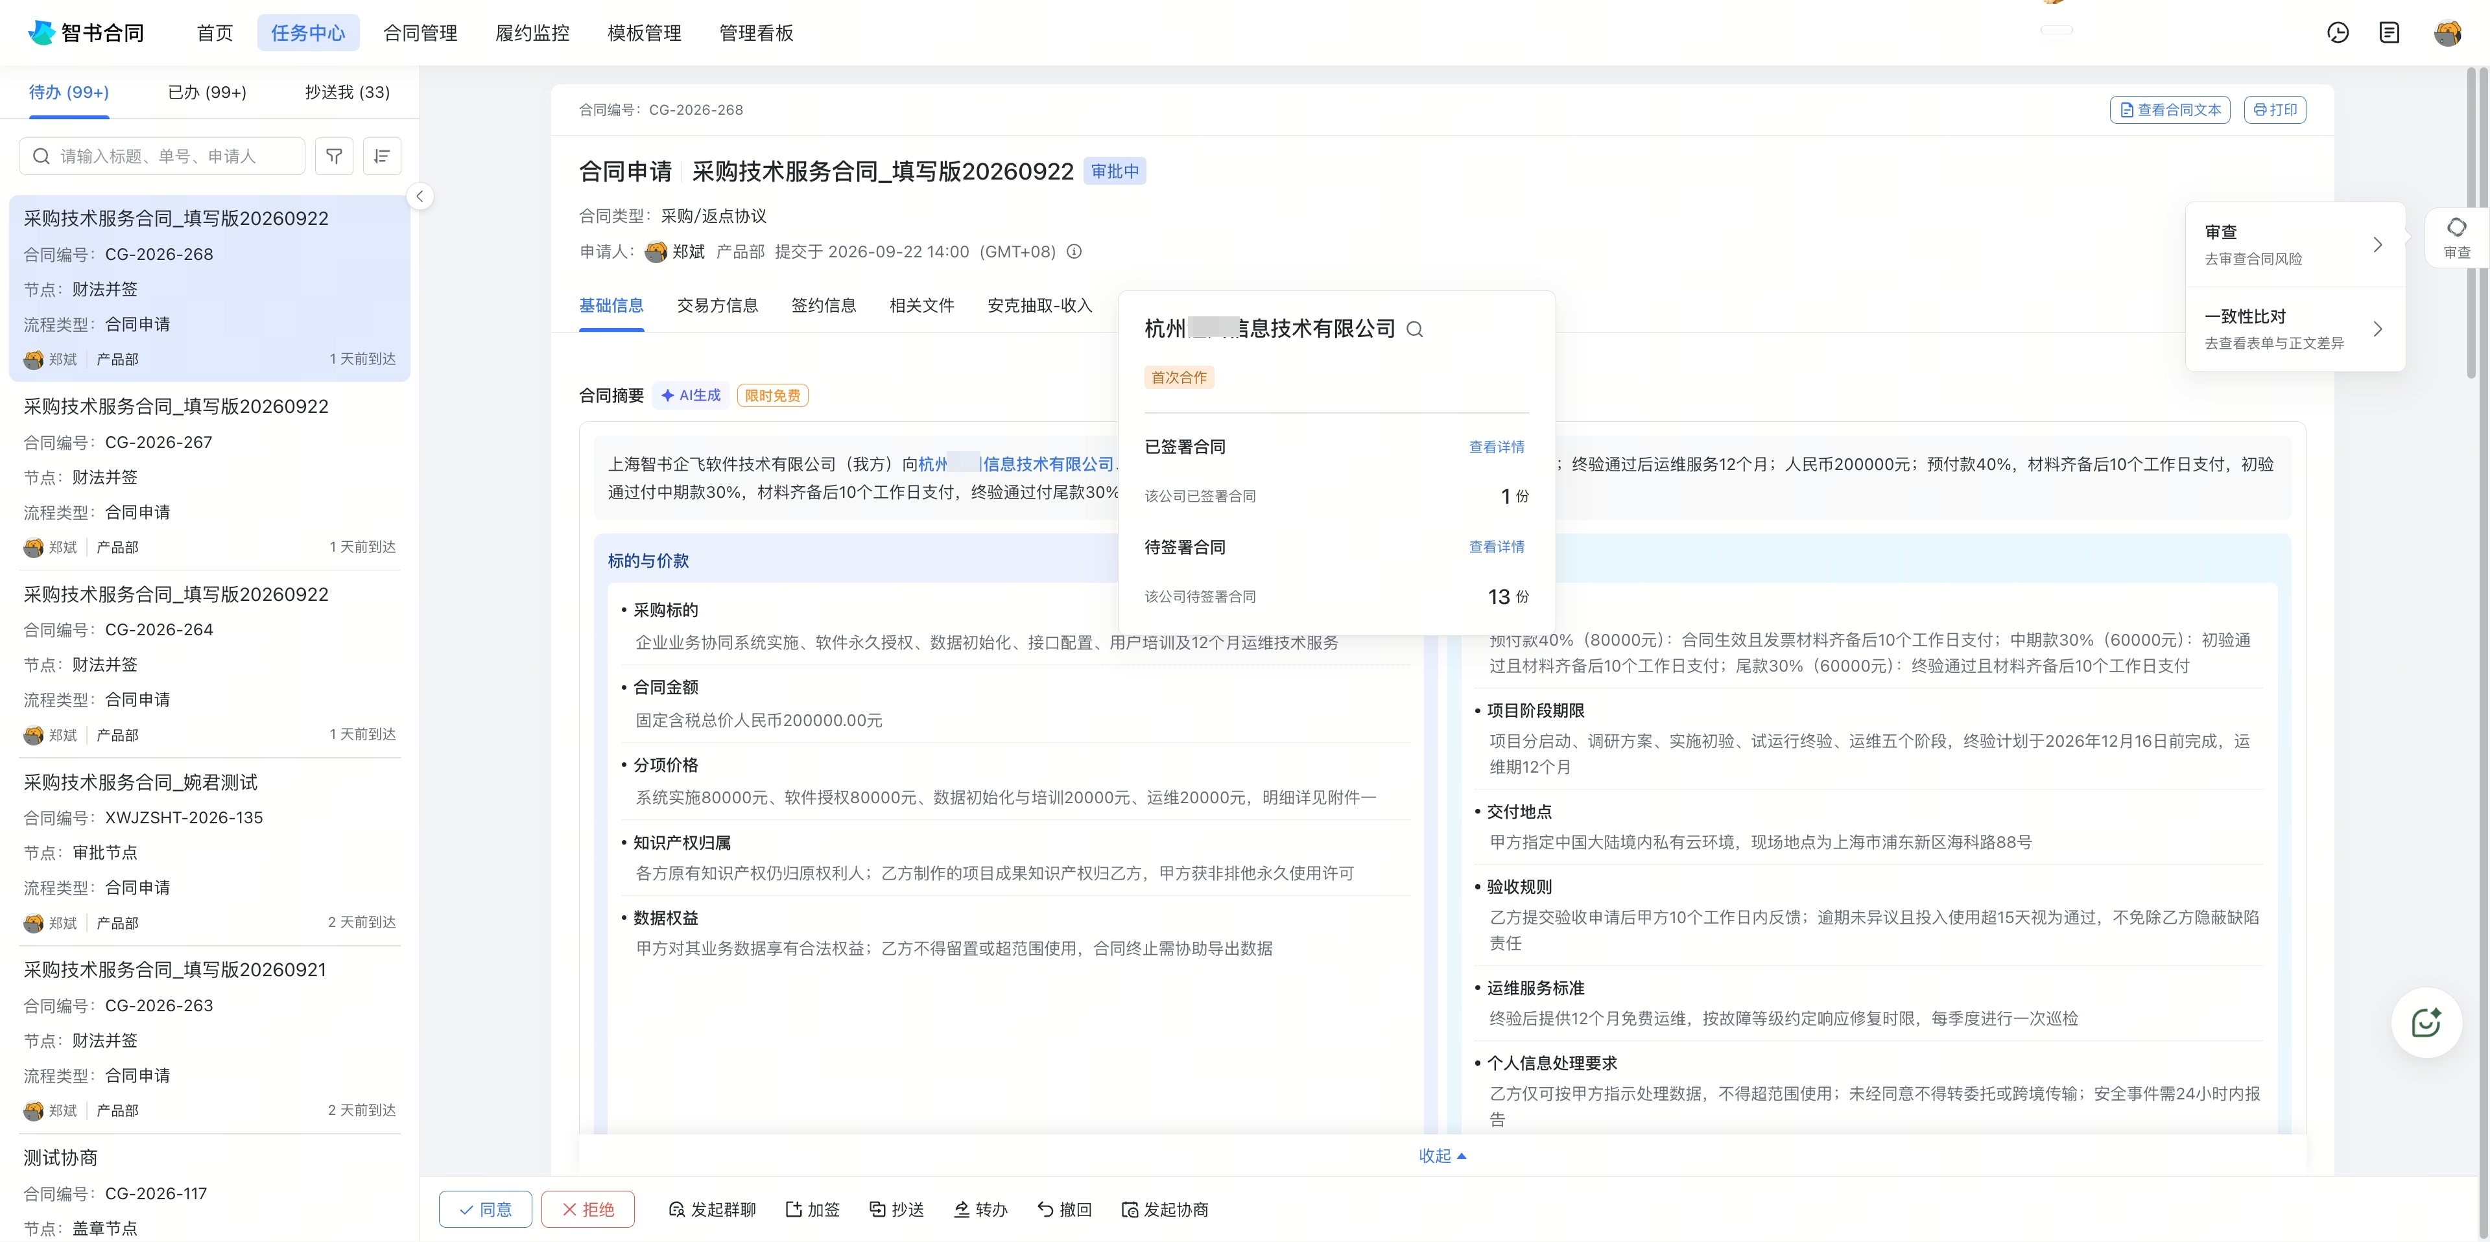Click the AI生成 tag beside 合同摘要
This screenshot has width=2490, height=1242.
[691, 395]
